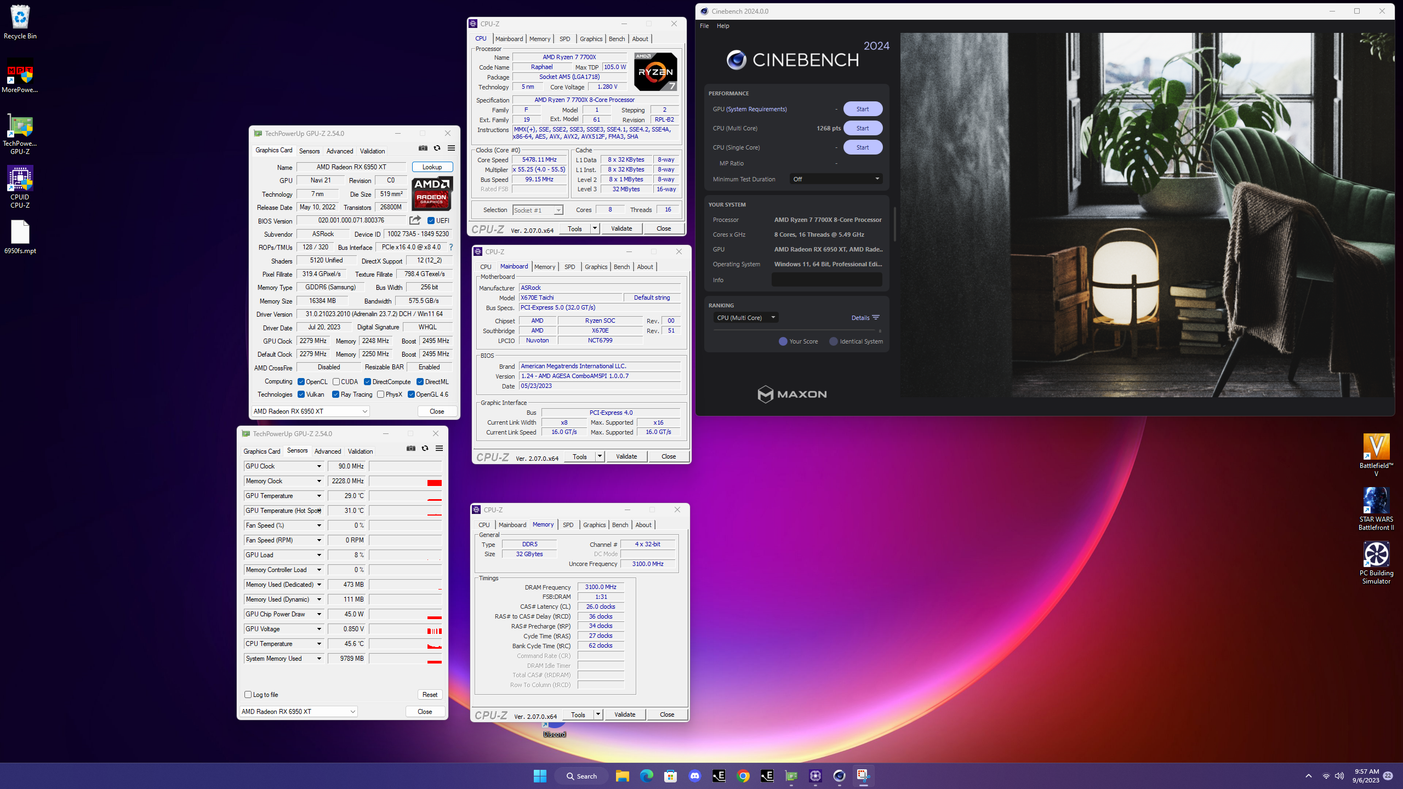Image resolution: width=1403 pixels, height=789 pixels.
Task: Launch TechPowerUp GPU-Z desktop shortcut
Action: point(20,135)
